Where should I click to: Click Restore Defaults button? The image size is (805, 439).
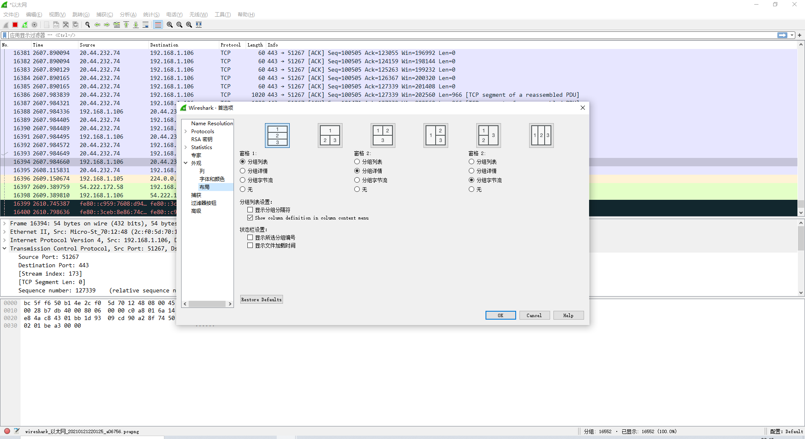point(262,300)
